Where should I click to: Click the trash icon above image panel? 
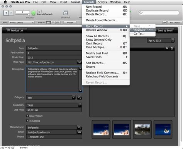pyautogui.click(x=172, y=48)
